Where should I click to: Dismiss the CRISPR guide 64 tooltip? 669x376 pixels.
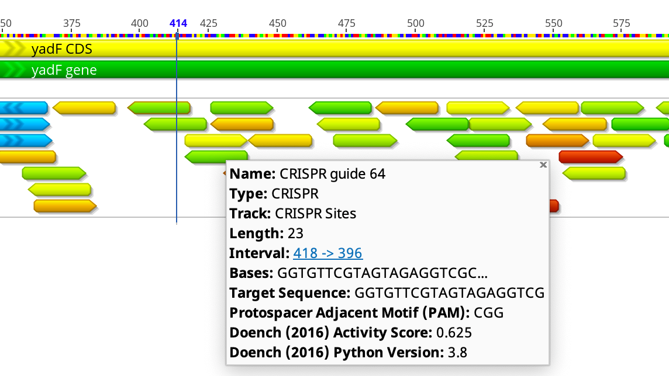(x=543, y=165)
